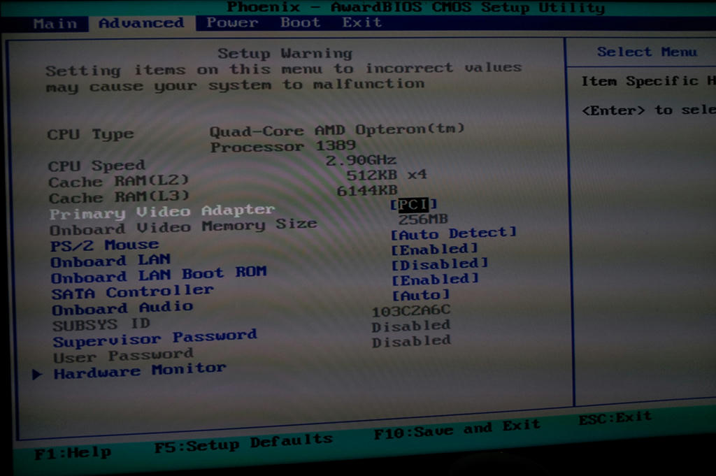
Task: Click the 2.90GHz CPU speed value
Action: [x=361, y=160]
